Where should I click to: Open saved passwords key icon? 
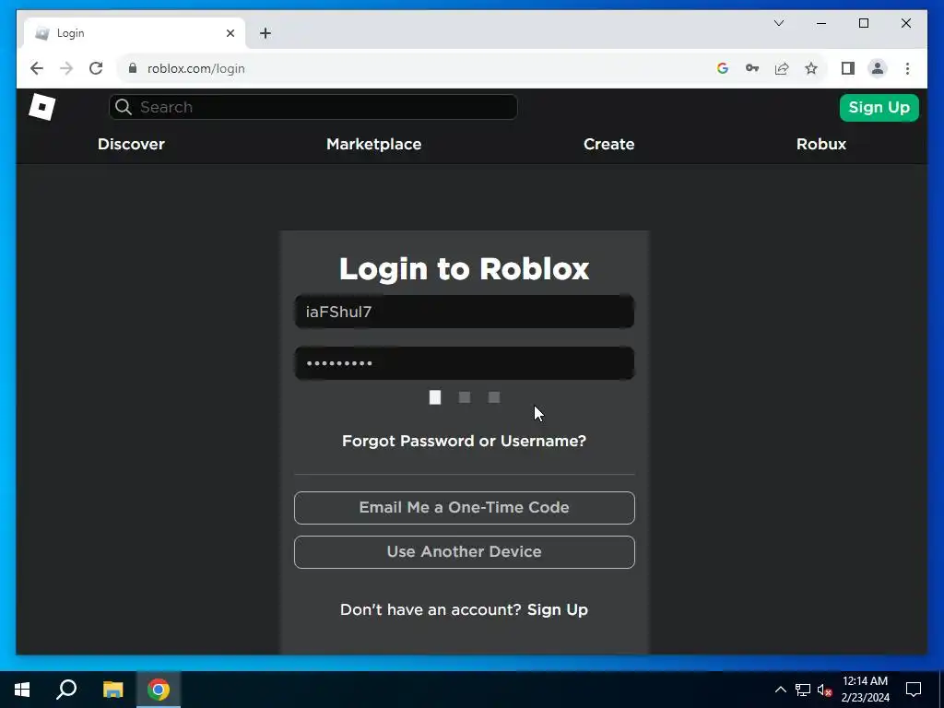coord(752,68)
